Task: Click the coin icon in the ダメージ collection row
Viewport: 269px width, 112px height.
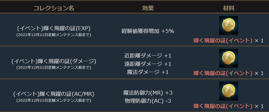Action: click(x=228, y=58)
